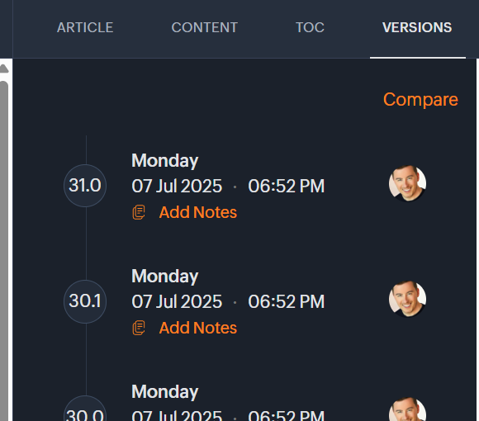
Task: Click notes icon beside version 30.1
Action: (x=139, y=329)
